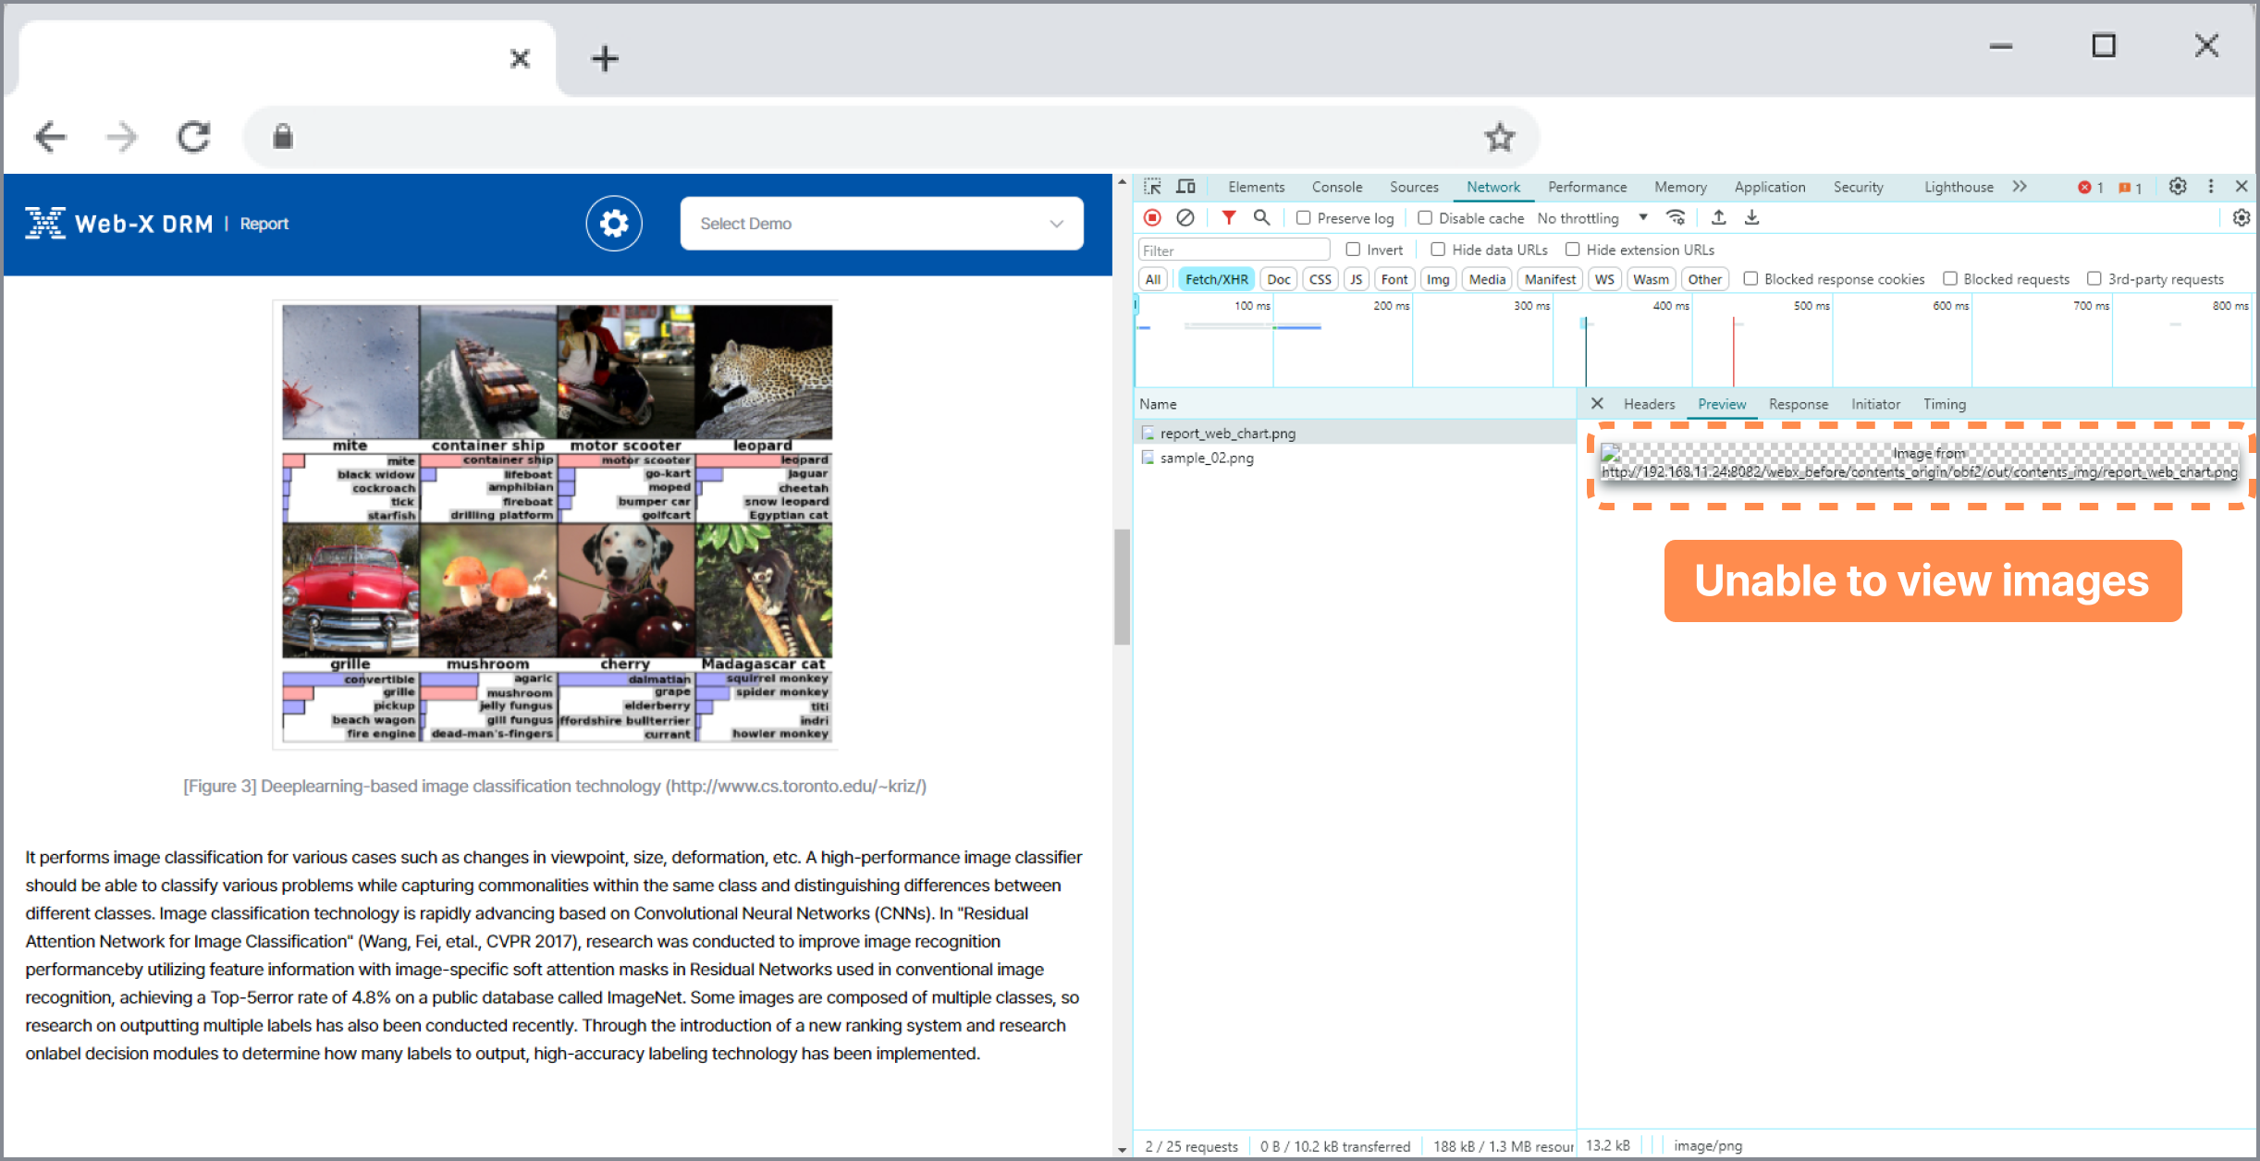The width and height of the screenshot is (2260, 1161).
Task: Open the Headers tab of request
Action: (1649, 404)
